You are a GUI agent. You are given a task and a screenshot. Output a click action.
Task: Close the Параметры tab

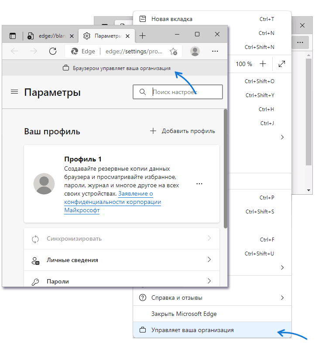[127, 36]
